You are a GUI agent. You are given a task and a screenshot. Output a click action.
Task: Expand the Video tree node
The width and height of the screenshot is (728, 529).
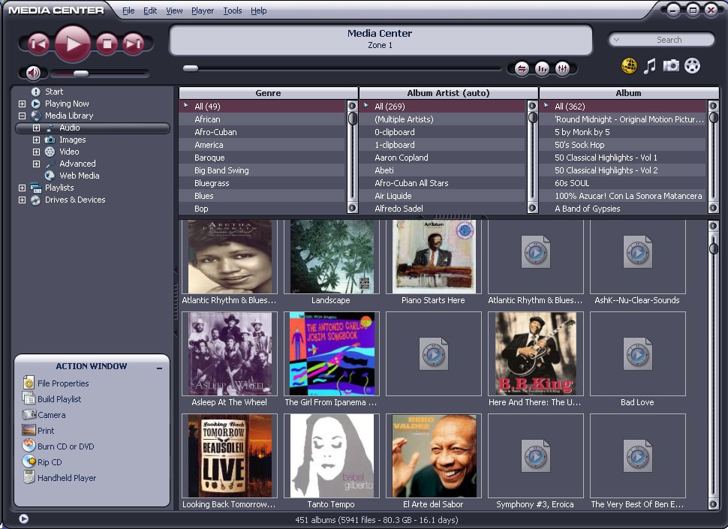tap(36, 152)
